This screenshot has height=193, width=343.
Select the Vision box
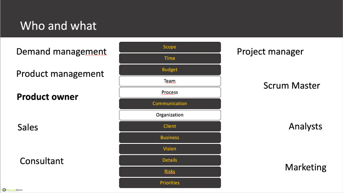(170, 149)
